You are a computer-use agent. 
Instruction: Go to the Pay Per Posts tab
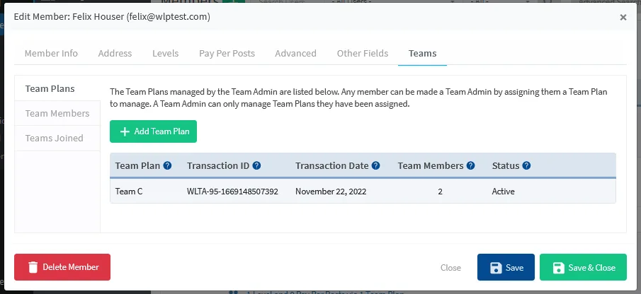coord(227,54)
